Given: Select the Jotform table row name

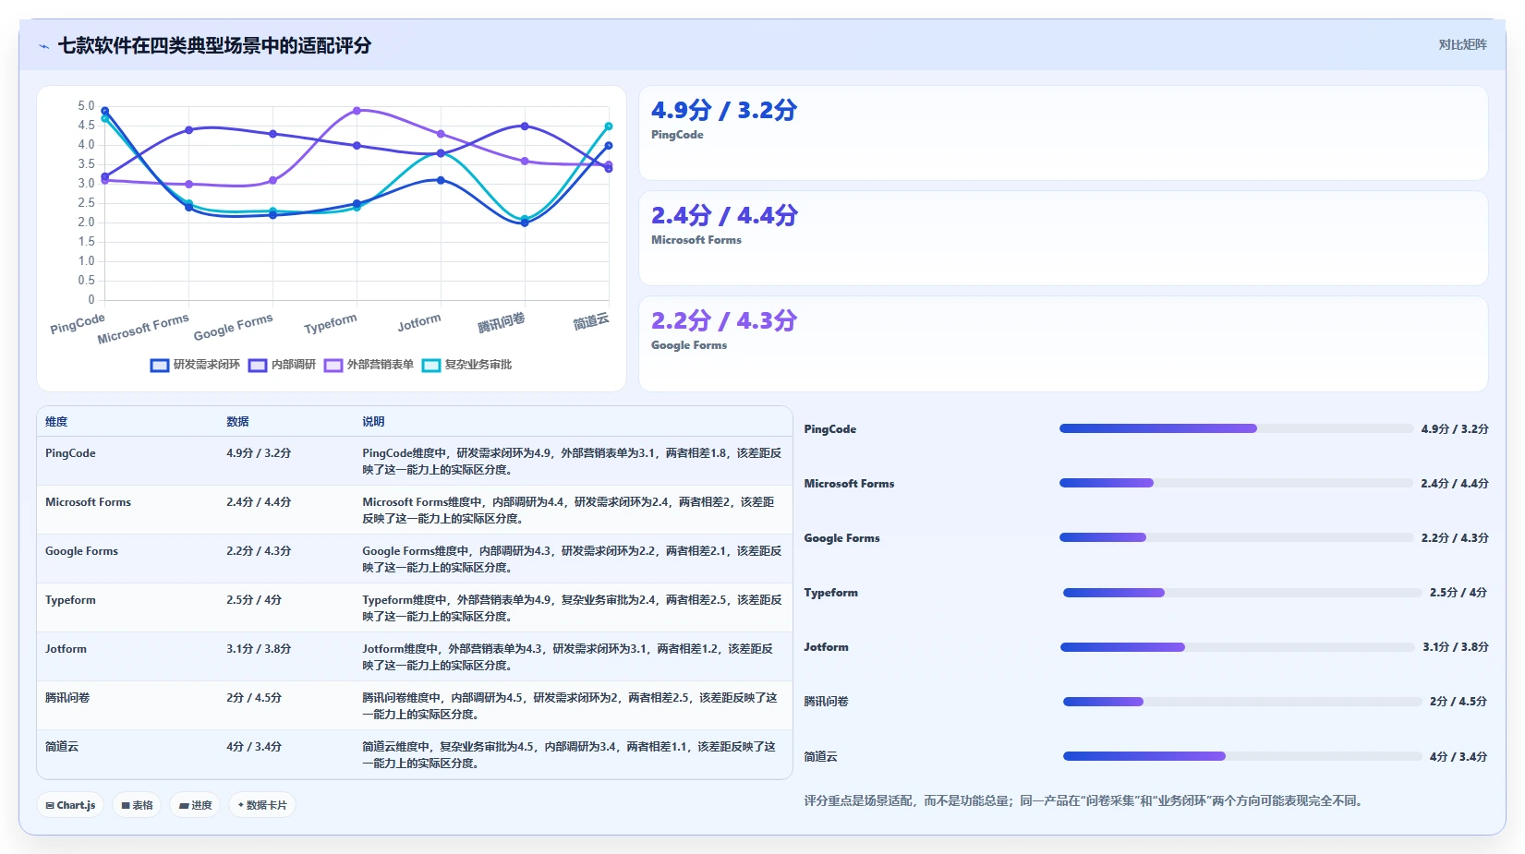Looking at the screenshot, I should (x=66, y=649).
